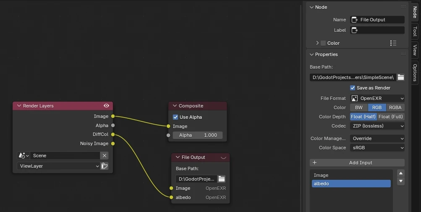The image size is (421, 212).
Task: Toggle the Save as Render checkbox
Action: point(353,88)
